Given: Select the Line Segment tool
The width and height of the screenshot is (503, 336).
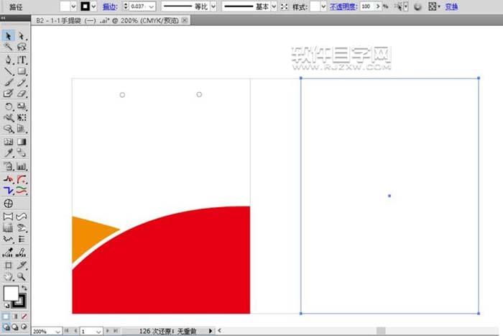Looking at the screenshot, I should pos(8,71).
